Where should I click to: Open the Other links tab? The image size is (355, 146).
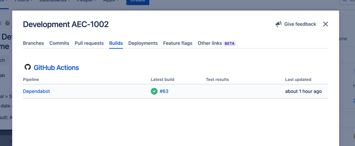210,43
